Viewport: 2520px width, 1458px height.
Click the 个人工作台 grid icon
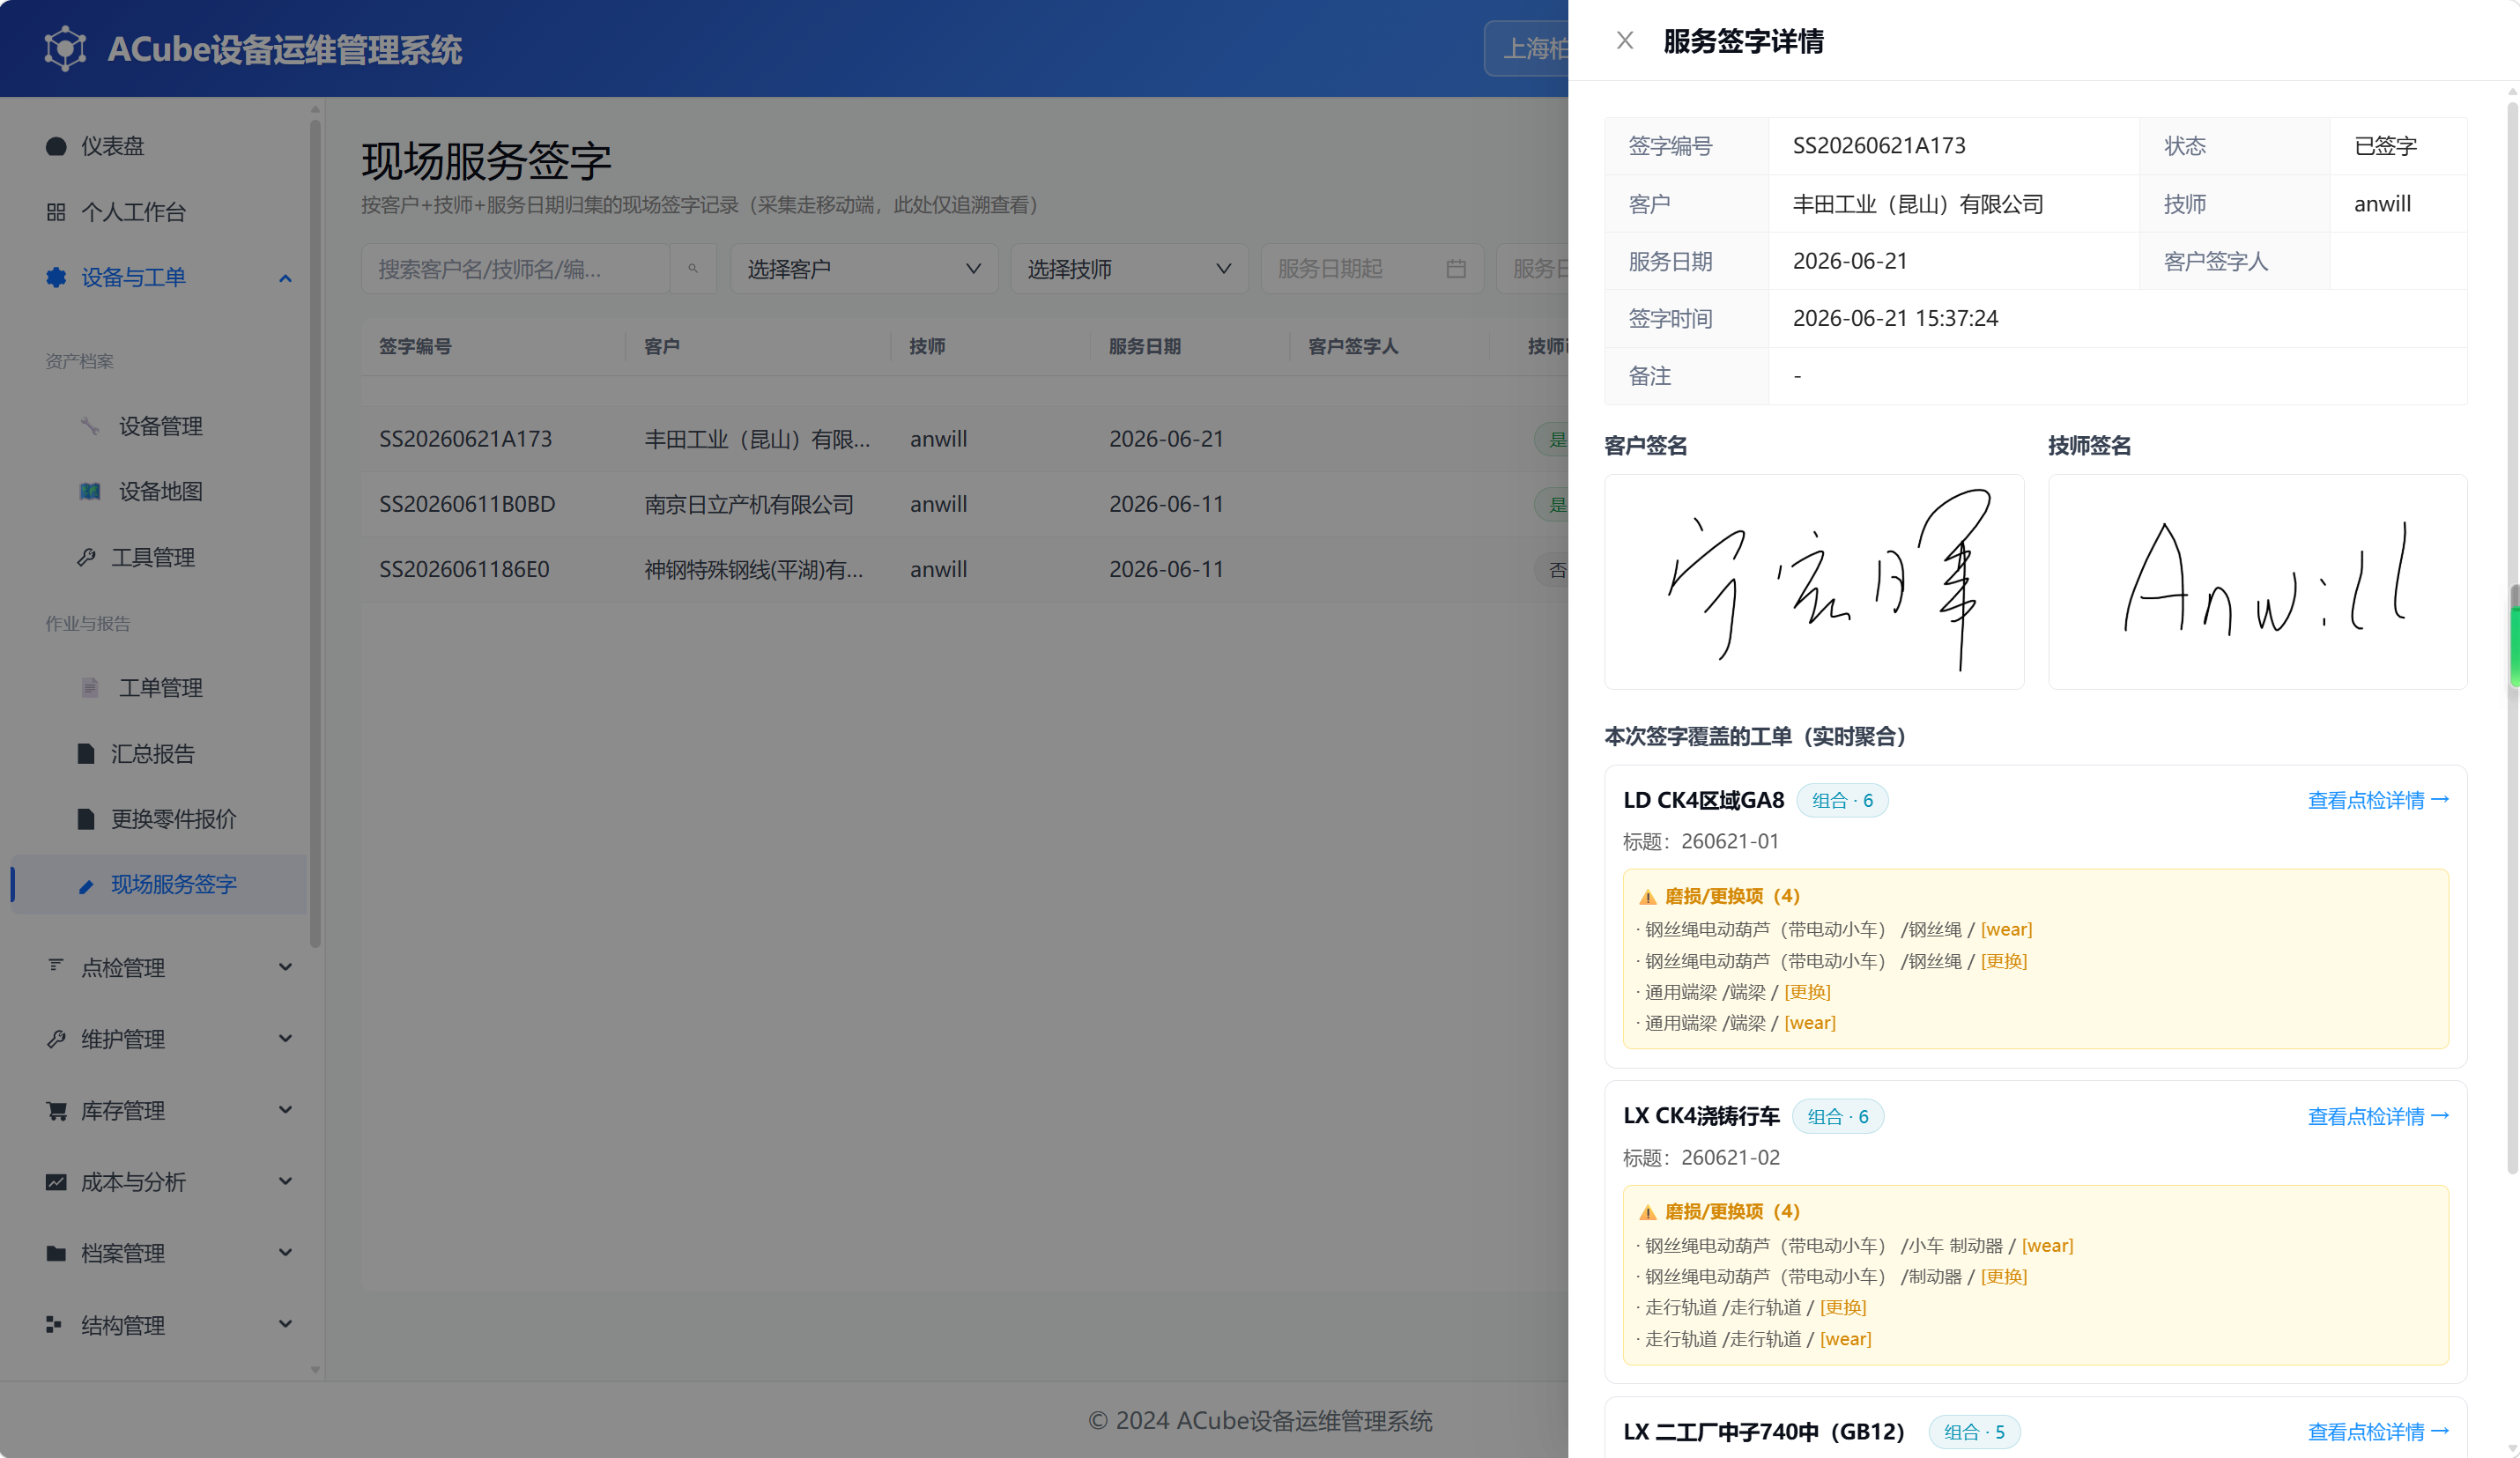click(56, 212)
